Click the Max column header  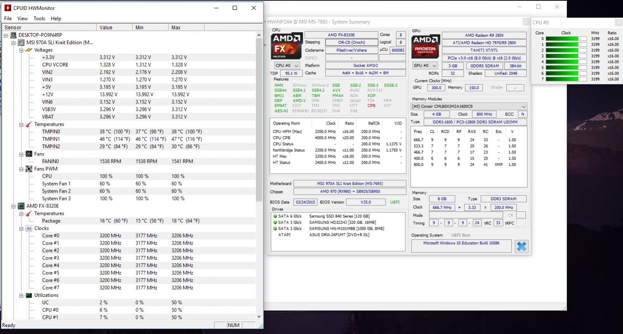coord(187,27)
